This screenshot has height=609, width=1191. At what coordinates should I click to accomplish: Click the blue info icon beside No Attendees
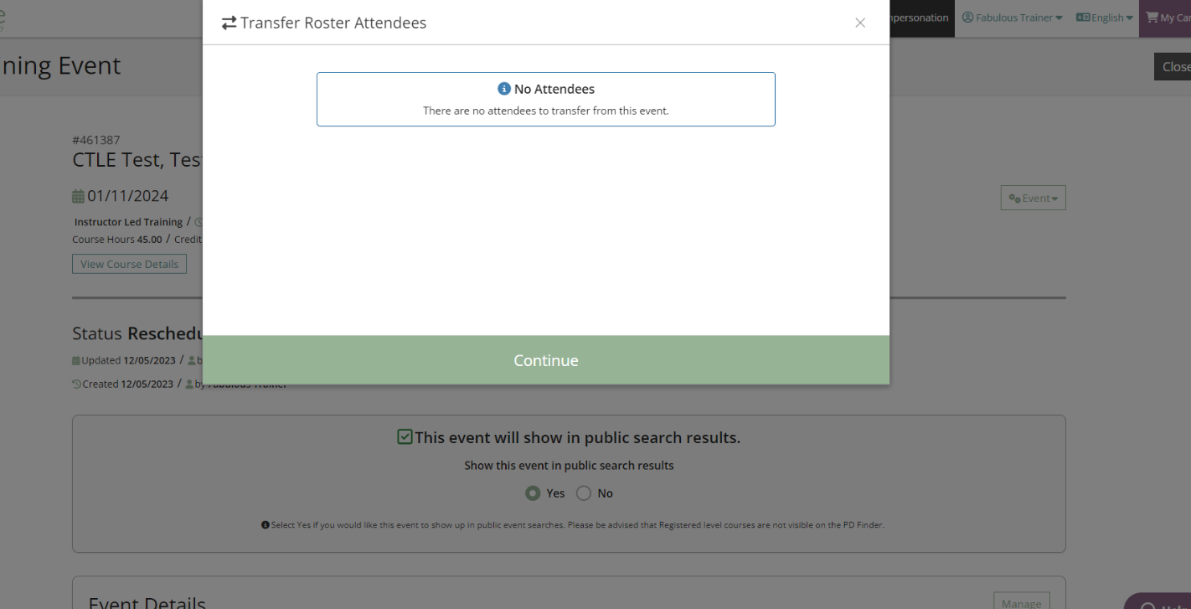(x=504, y=89)
